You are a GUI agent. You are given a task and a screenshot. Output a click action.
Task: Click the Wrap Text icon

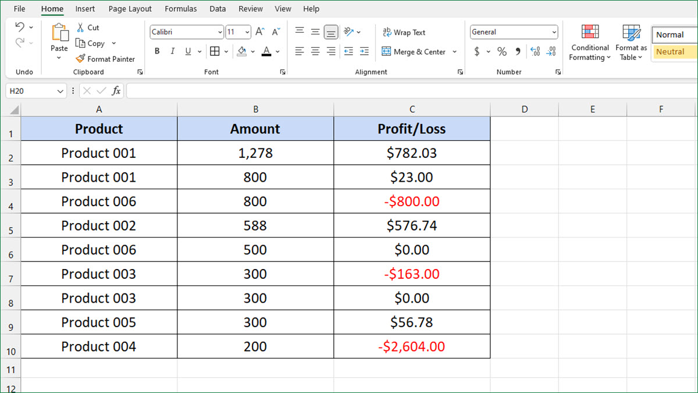pos(404,32)
